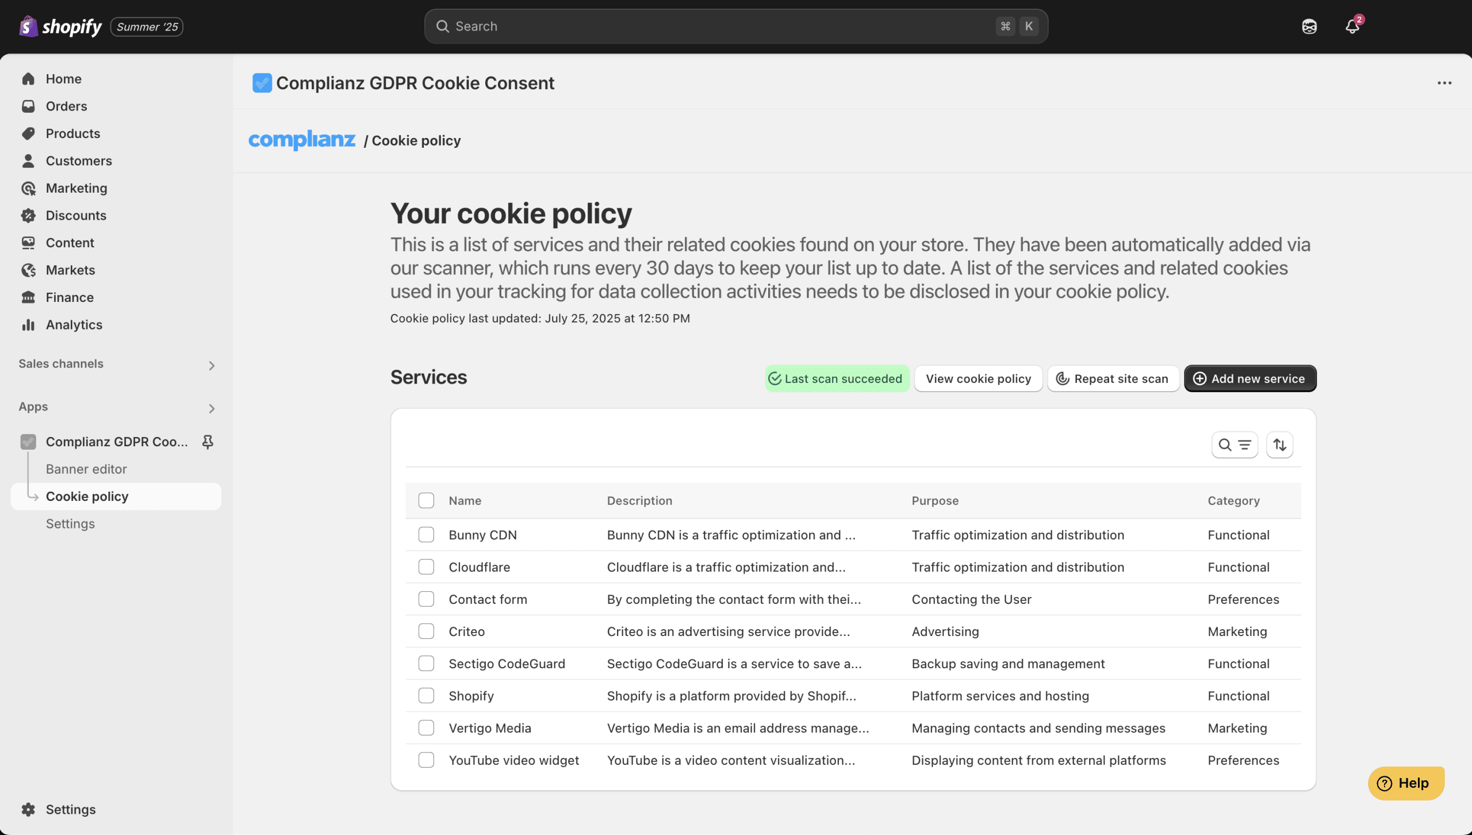
Task: Click "Backup saving and management" purpose cell
Action: point(1008,664)
